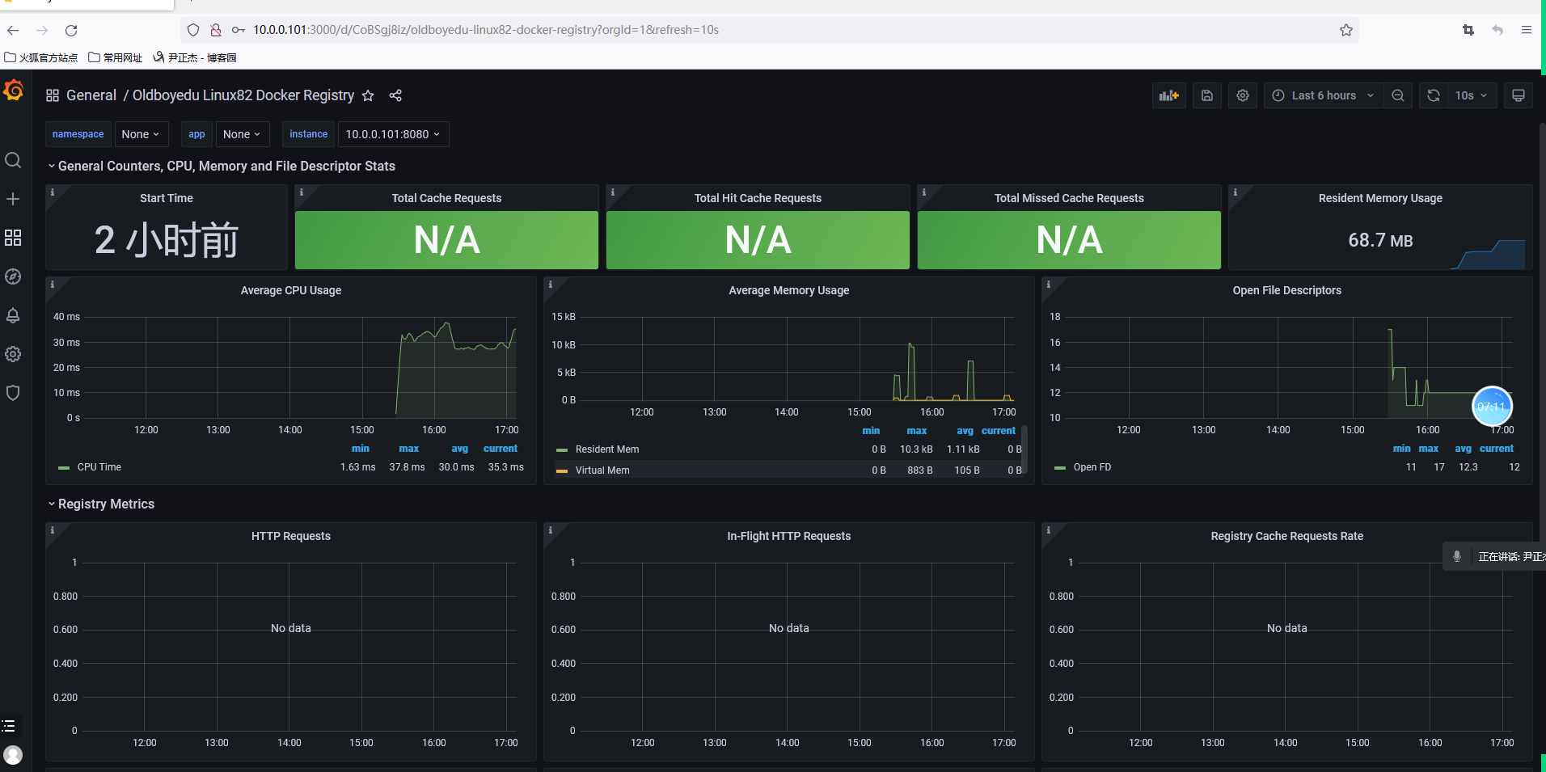Viewport: 1546px width, 772px height.
Task: Sort Average CPU legend by min column
Action: (x=361, y=449)
